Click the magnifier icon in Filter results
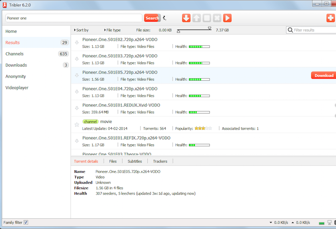This screenshot has width=336, height=229. click(290, 30)
